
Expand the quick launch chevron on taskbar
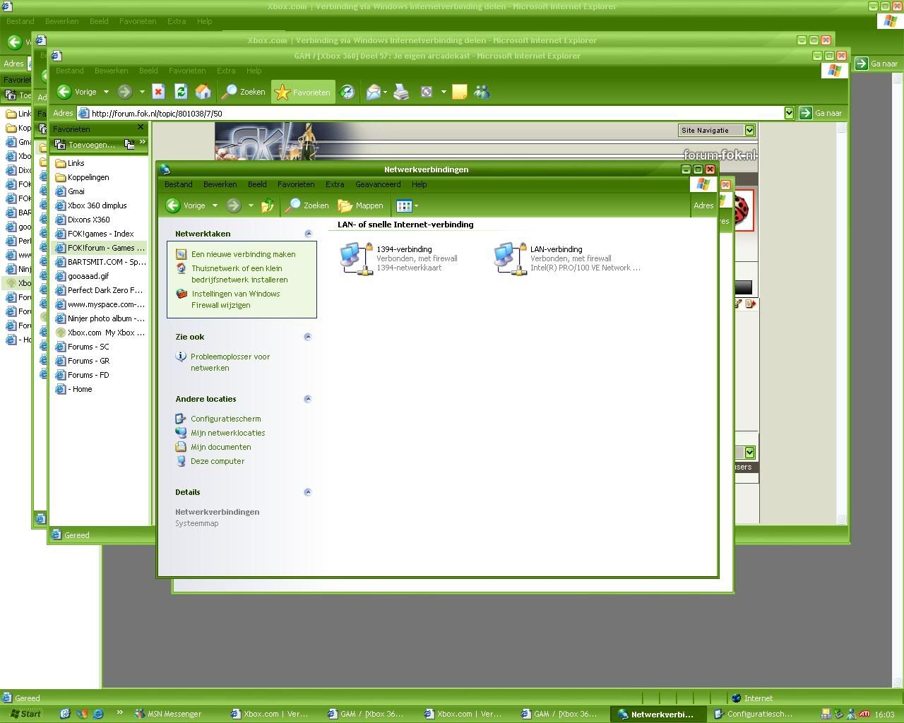119,713
